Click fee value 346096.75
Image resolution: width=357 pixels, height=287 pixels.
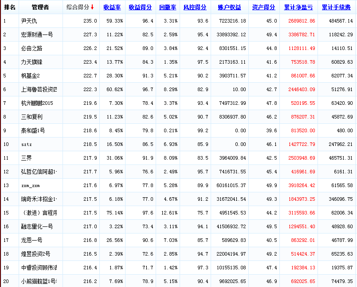(x=341, y=199)
